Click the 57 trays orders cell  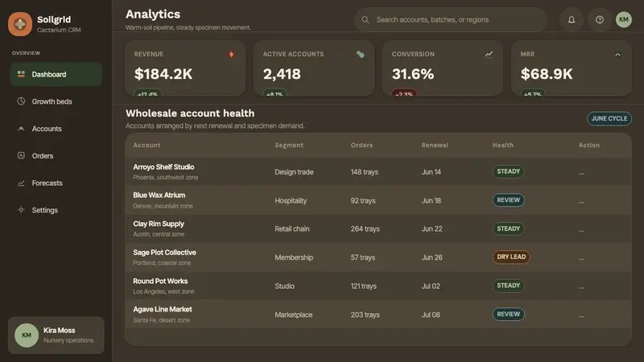pyautogui.click(x=363, y=257)
